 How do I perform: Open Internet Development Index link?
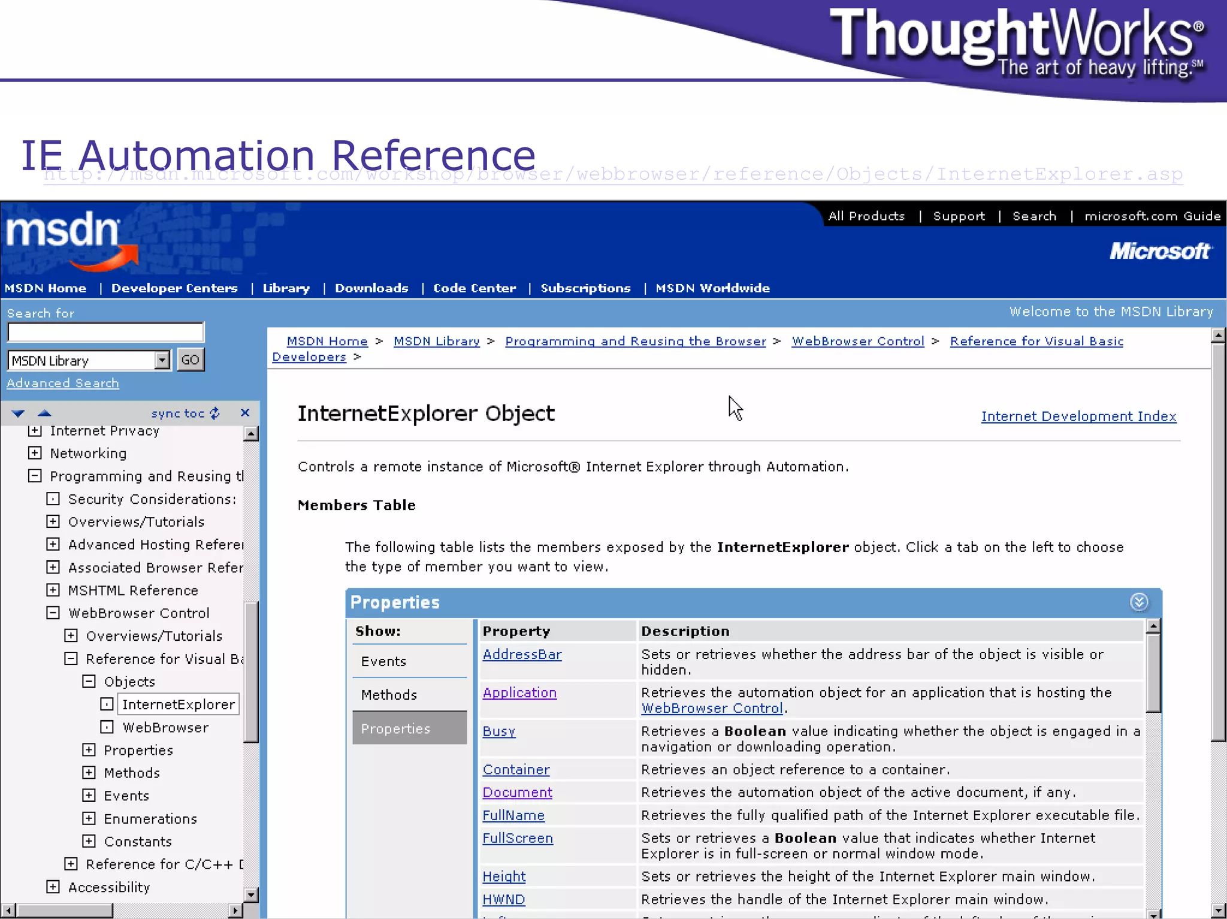click(x=1078, y=416)
